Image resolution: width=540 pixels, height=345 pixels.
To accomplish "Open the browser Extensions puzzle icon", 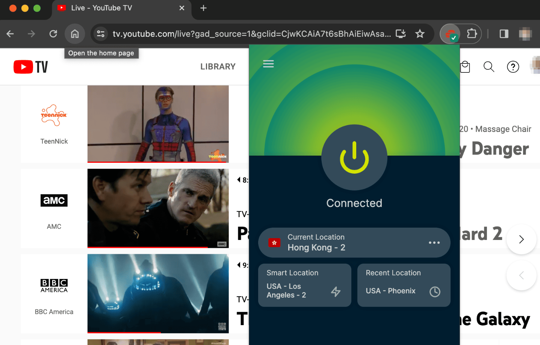I will coord(472,34).
